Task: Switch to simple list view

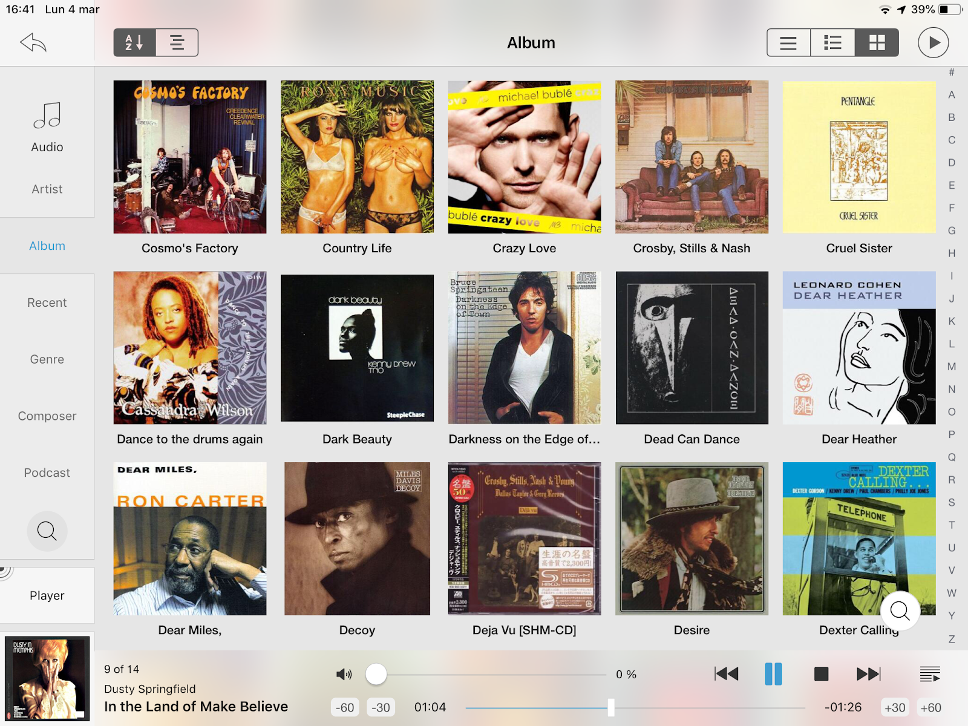Action: [788, 42]
